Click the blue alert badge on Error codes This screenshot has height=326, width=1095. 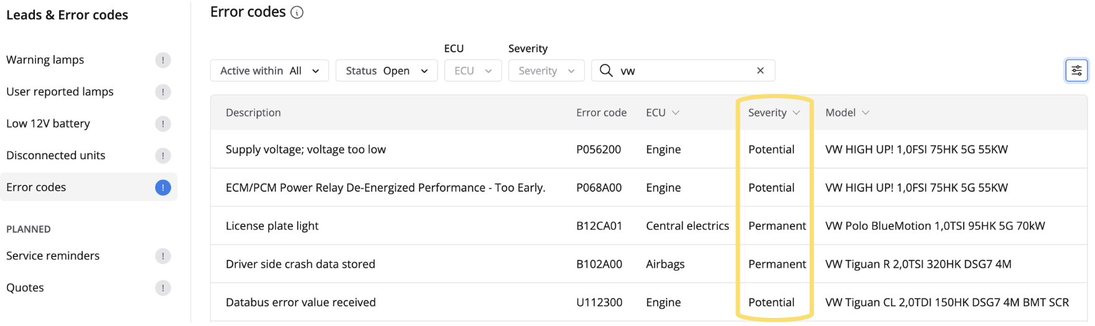(162, 187)
